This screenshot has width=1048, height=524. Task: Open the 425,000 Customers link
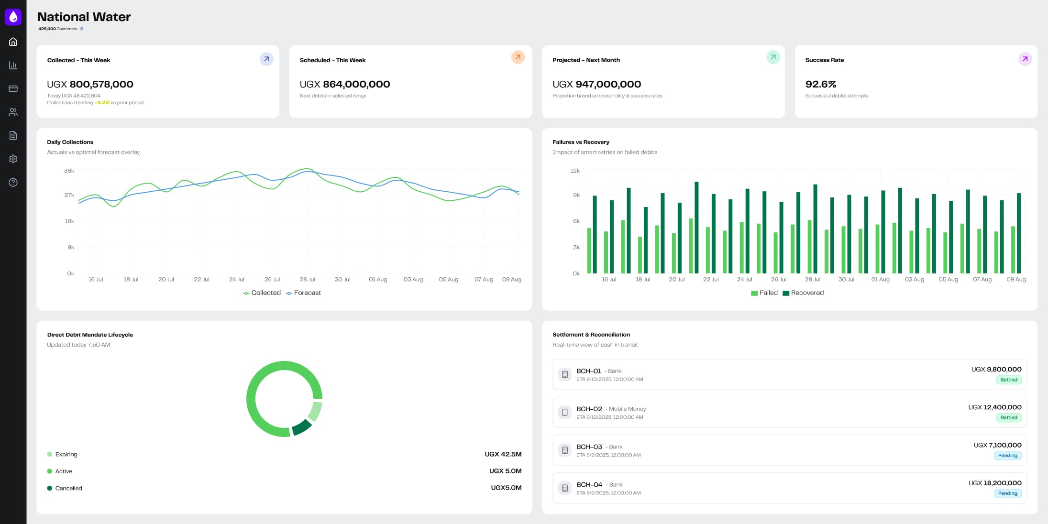pyautogui.click(x=60, y=28)
